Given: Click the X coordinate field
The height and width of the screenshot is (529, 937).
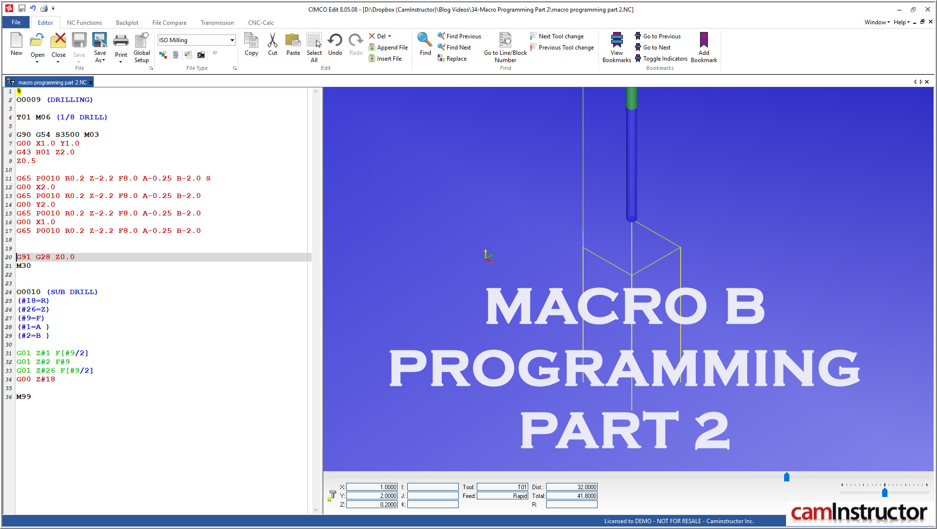Looking at the screenshot, I should click(x=371, y=487).
